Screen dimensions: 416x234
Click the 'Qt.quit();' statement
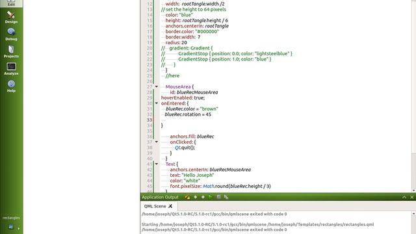tap(185, 148)
